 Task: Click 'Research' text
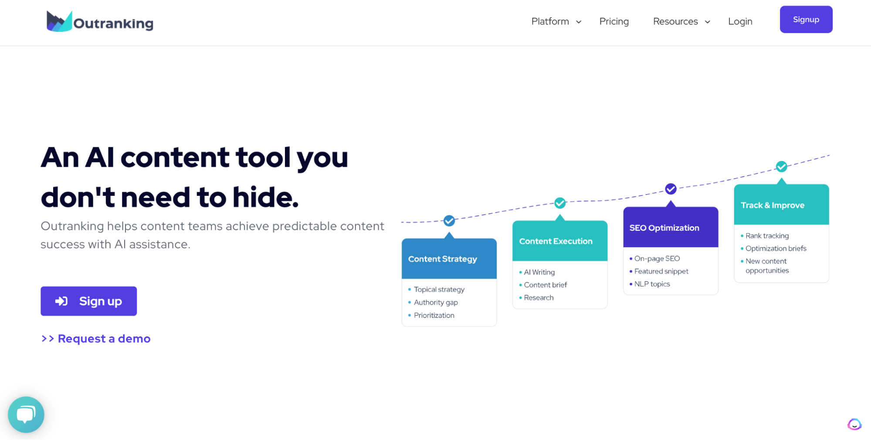[539, 298]
